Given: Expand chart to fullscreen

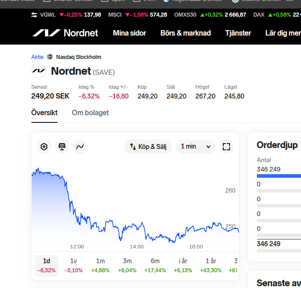Looking at the screenshot, I should (x=226, y=147).
